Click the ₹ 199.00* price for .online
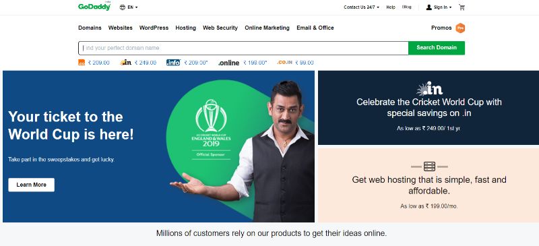The height and width of the screenshot is (246, 539). 255,63
